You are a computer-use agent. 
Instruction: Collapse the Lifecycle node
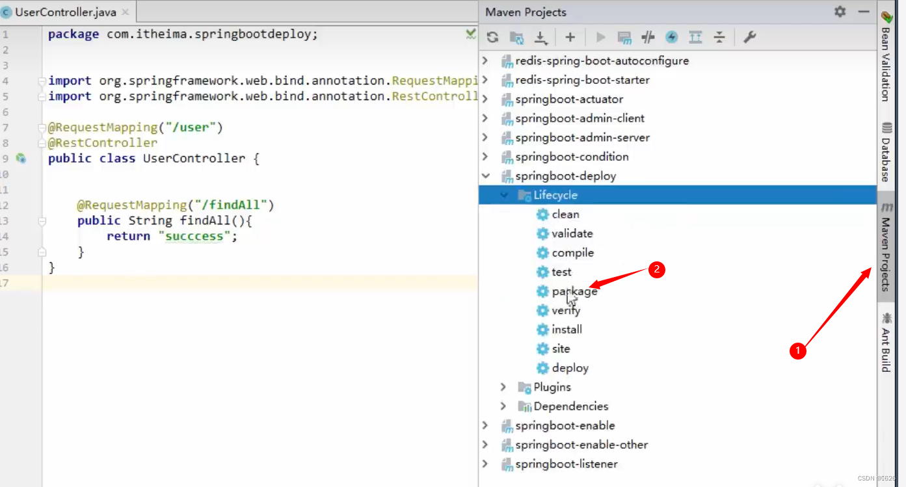pos(504,195)
